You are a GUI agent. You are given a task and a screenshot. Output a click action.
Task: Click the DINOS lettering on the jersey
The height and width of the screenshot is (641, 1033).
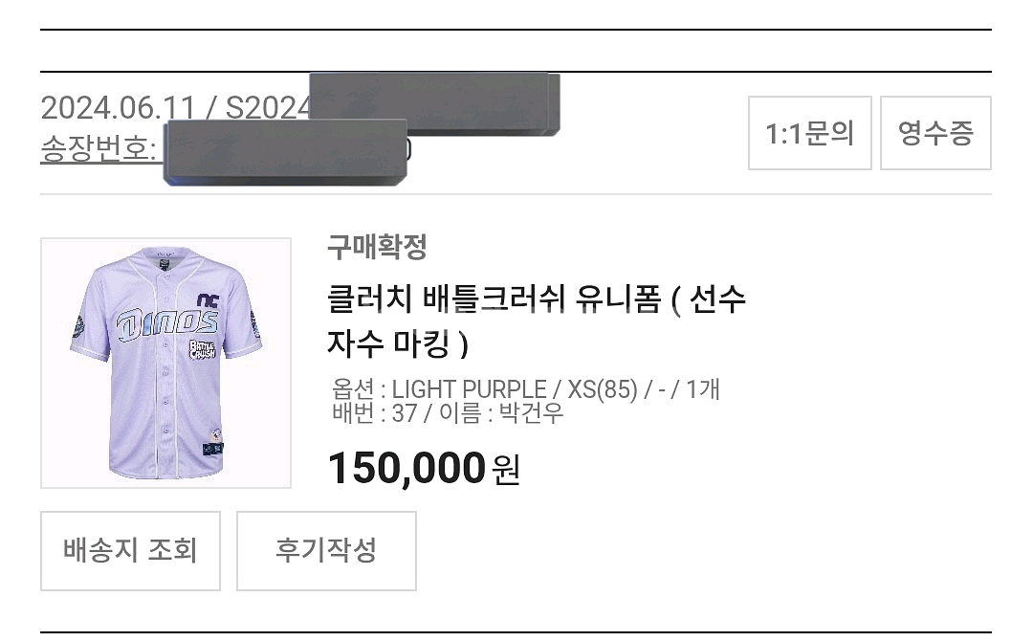tap(166, 327)
